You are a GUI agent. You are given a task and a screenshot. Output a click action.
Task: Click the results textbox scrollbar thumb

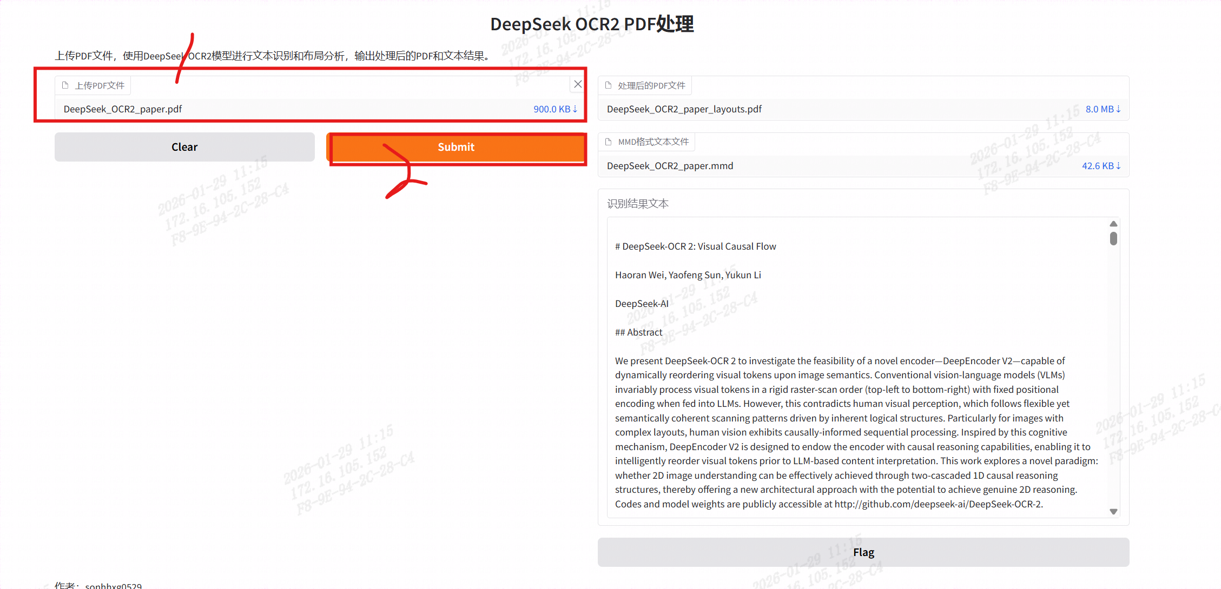[x=1113, y=238]
